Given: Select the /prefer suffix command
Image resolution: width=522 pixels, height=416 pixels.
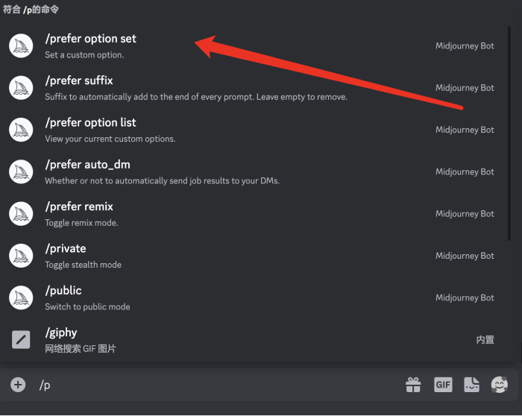Looking at the screenshot, I should click(78, 81).
